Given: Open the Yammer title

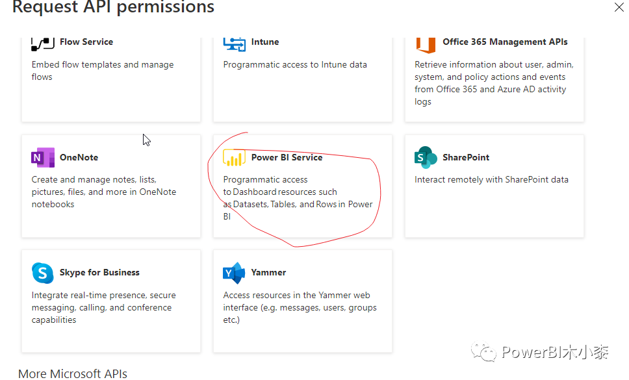Looking at the screenshot, I should click(268, 272).
